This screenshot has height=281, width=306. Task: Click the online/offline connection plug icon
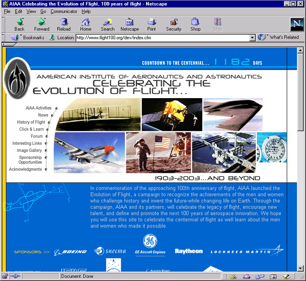pyautogui.click(x=16, y=276)
